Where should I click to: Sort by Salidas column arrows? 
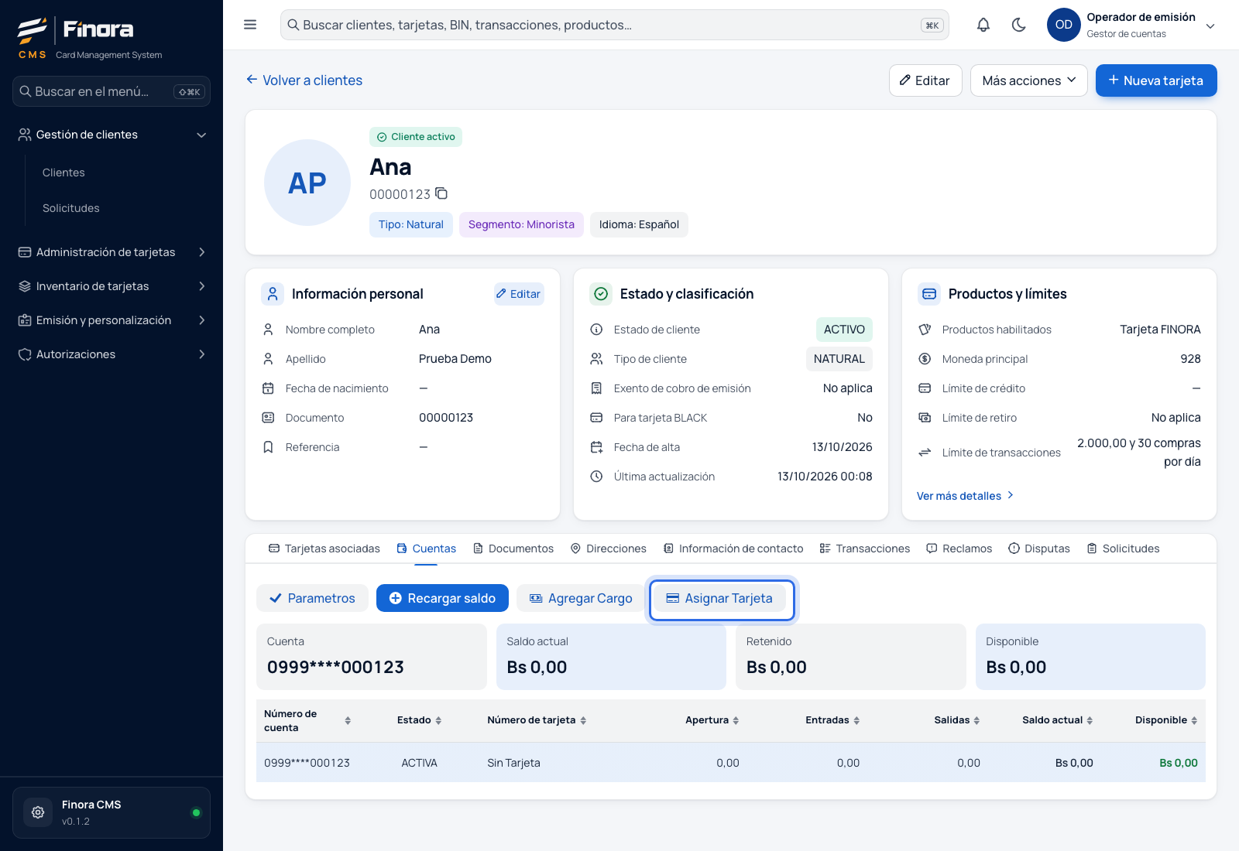976,720
